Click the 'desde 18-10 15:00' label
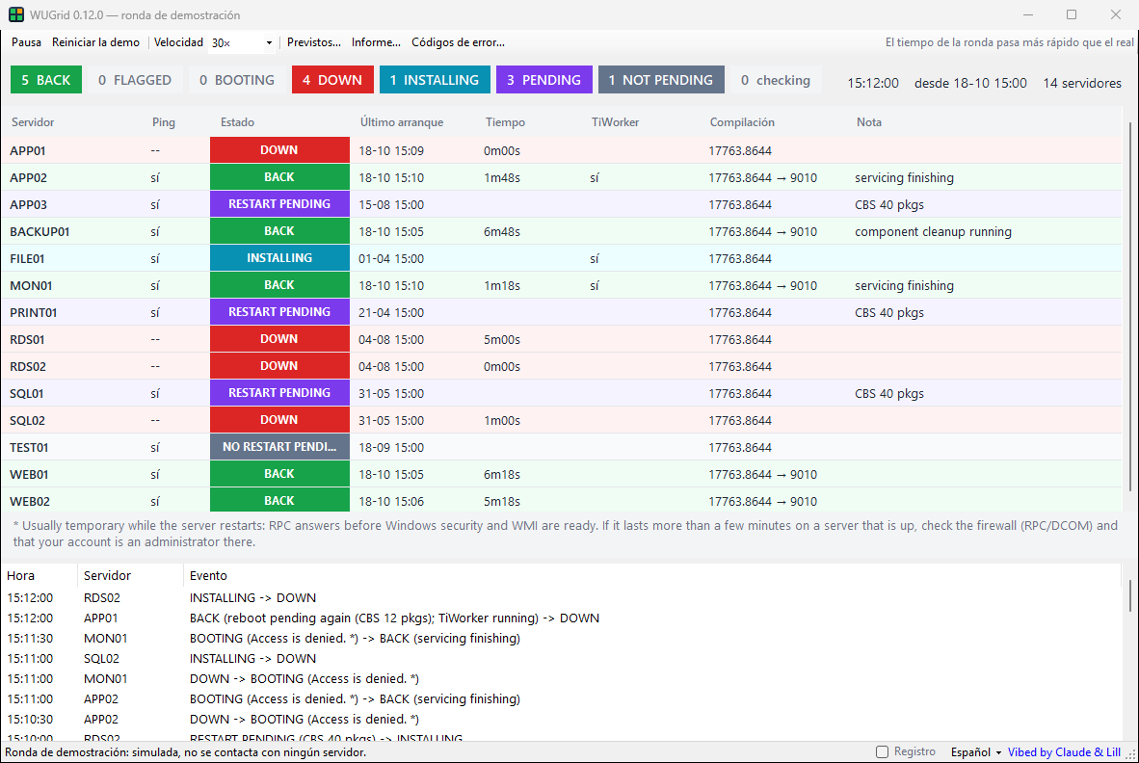 970,83
